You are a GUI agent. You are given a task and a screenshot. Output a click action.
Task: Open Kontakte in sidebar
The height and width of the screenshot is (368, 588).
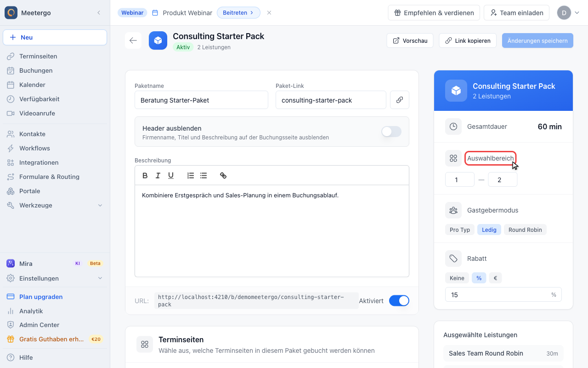tap(55, 134)
